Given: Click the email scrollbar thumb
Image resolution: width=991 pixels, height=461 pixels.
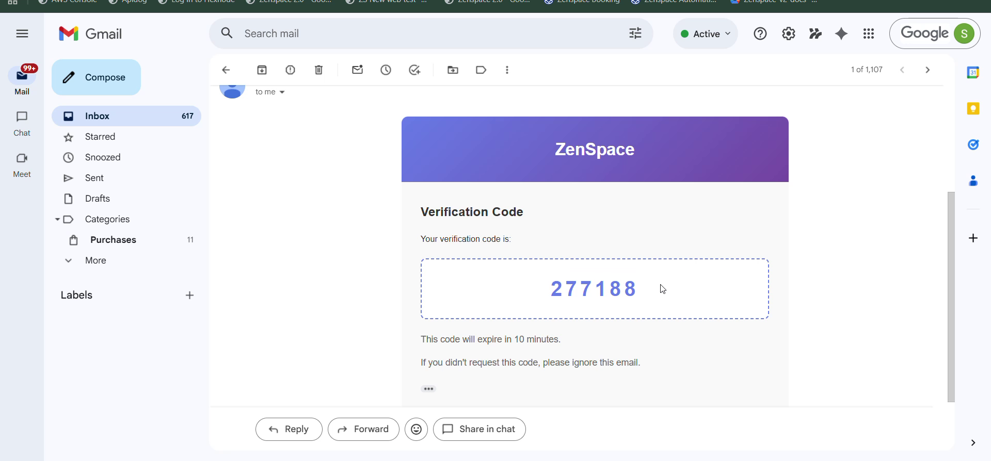Looking at the screenshot, I should click(951, 297).
